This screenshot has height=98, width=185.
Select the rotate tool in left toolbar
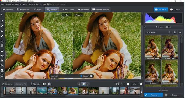(x=2, y=21)
